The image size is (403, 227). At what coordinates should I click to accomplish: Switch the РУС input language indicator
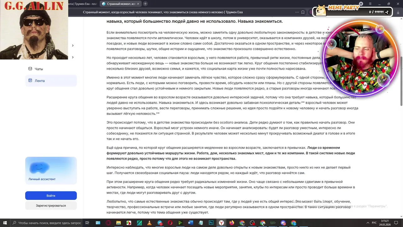pyautogui.click(x=374, y=223)
